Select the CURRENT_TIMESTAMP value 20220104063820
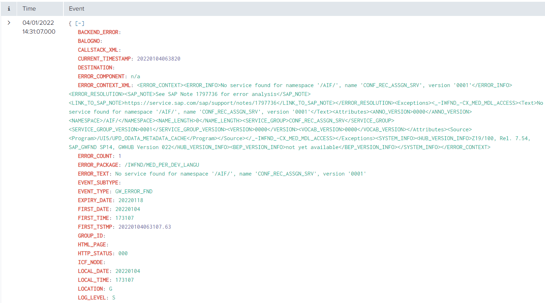This screenshot has height=303, width=545. pos(158,58)
